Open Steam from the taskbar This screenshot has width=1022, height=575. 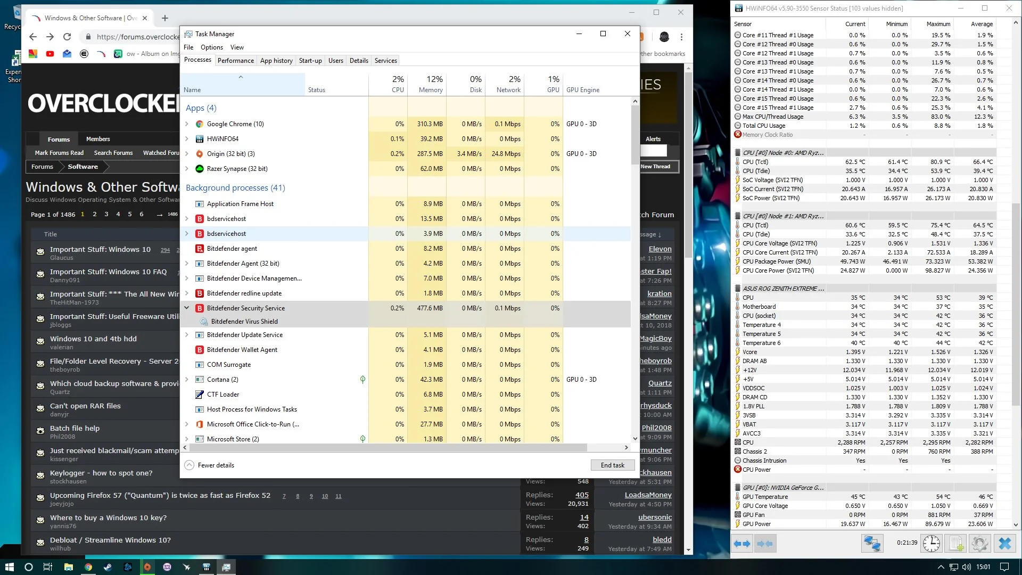click(108, 567)
